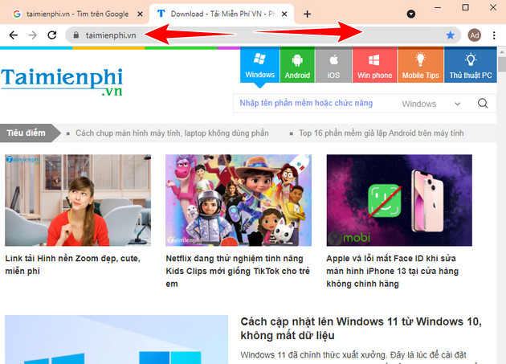Reload the page with the refresh icon
The image size is (506, 364).
[x=52, y=35]
